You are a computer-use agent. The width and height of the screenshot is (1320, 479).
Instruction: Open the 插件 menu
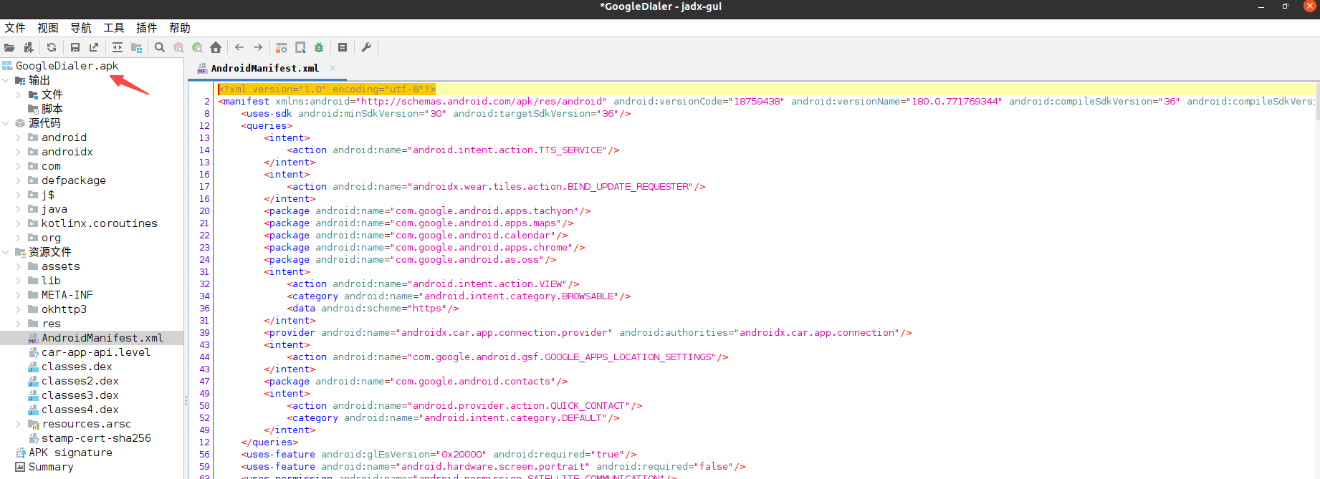[x=147, y=28]
